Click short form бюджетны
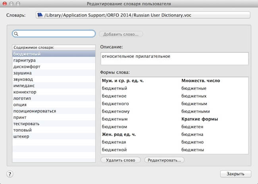 (193, 150)
